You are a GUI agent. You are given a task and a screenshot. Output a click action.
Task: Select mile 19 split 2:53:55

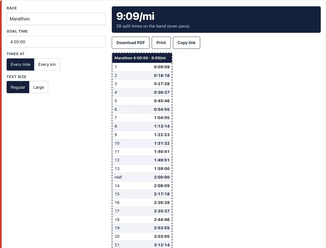[162, 228]
